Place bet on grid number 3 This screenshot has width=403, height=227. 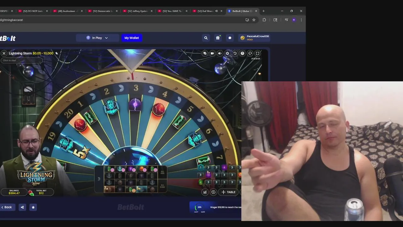[x=131, y=169]
